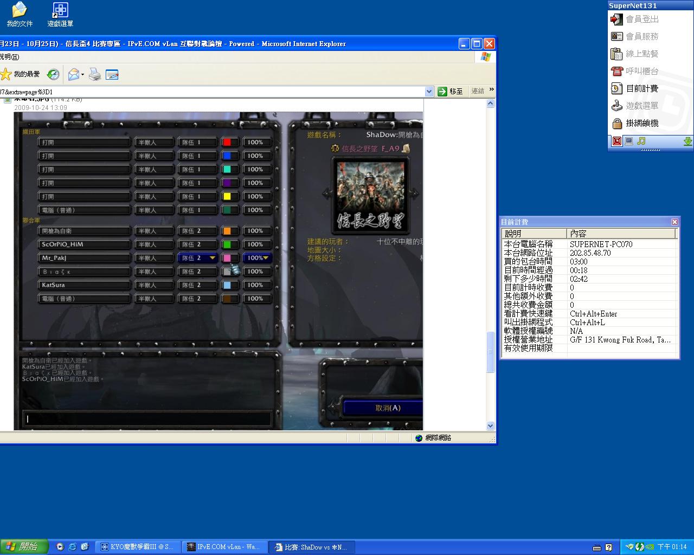Expand the 連結 links toolbar chevron
Viewport: 694px width, 555px height.
491,90
